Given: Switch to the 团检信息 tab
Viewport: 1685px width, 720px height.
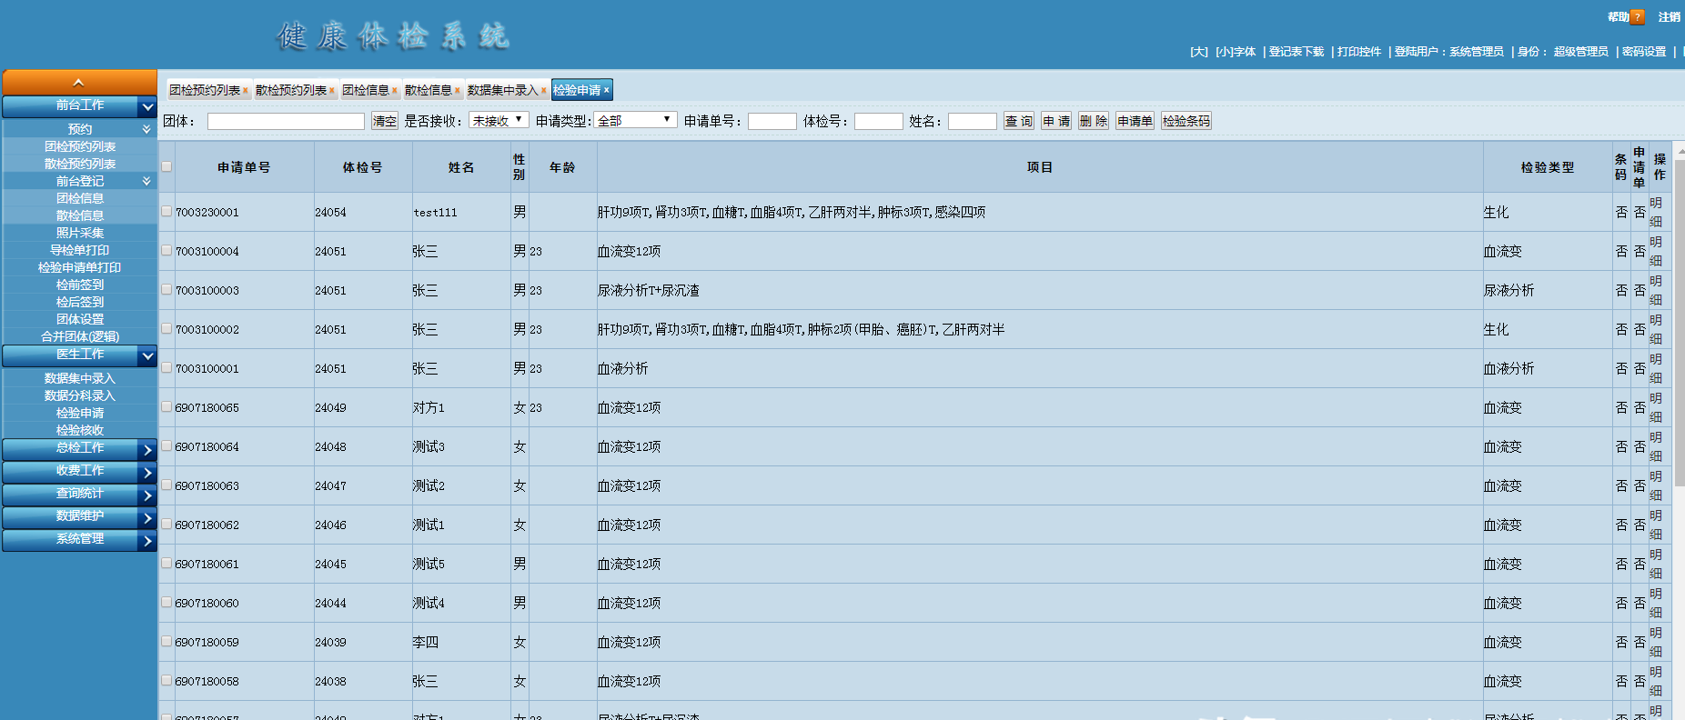Looking at the screenshot, I should [x=366, y=91].
